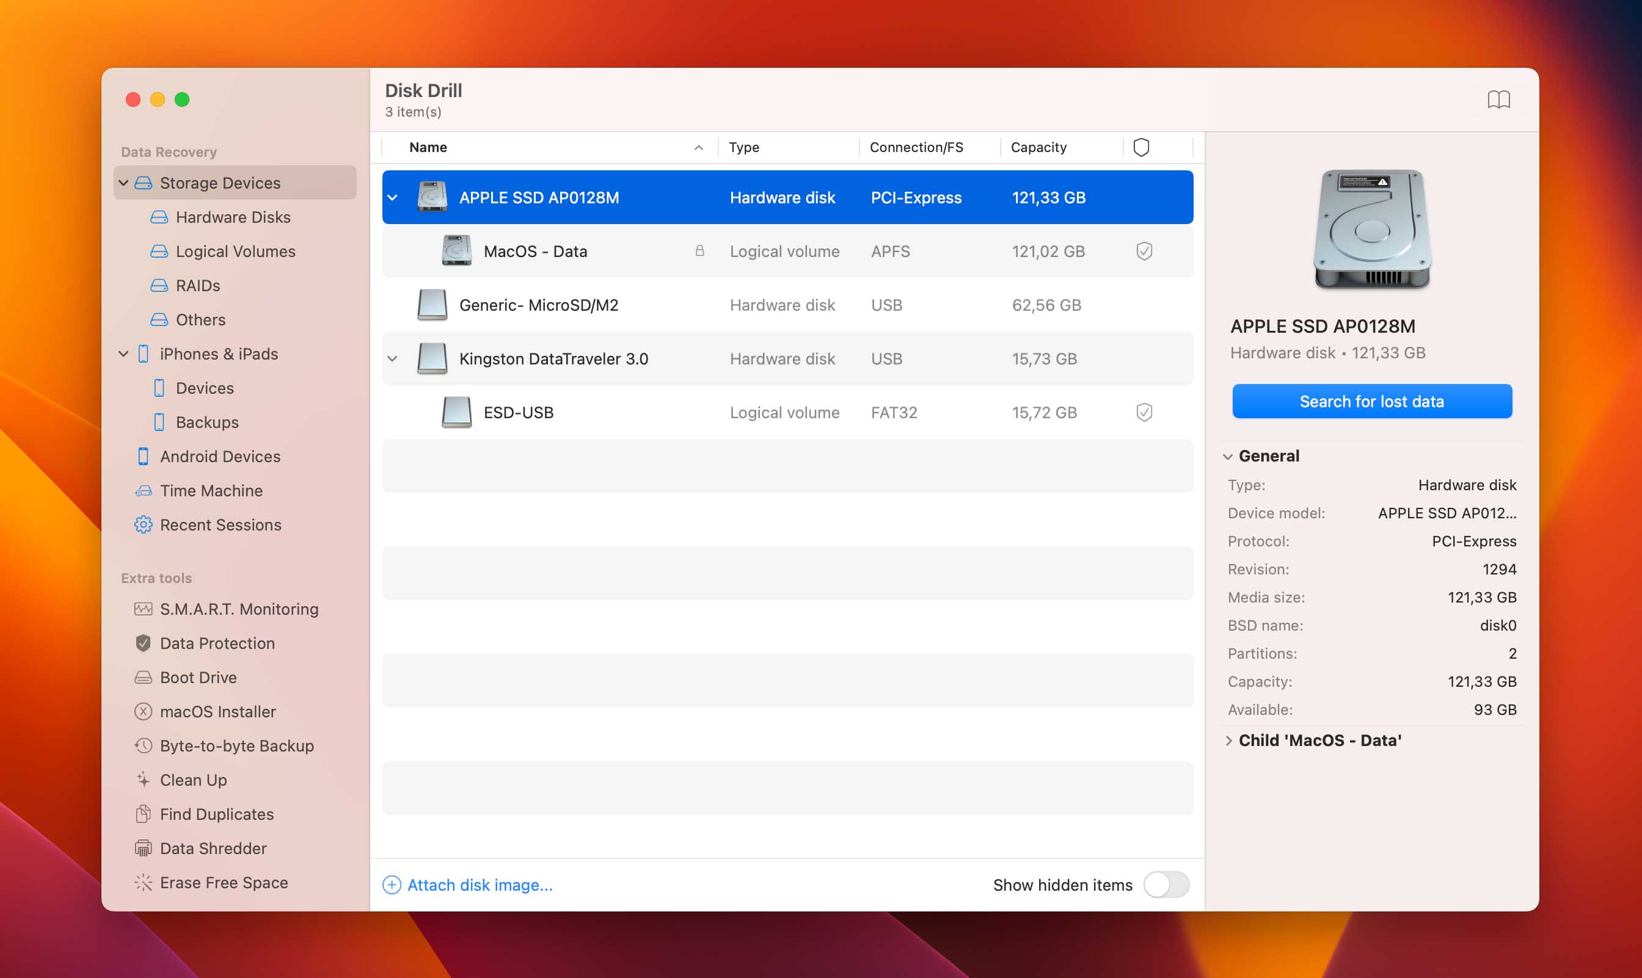
Task: Click the Generic- MicroSD/M2 disk icon
Action: 432,305
